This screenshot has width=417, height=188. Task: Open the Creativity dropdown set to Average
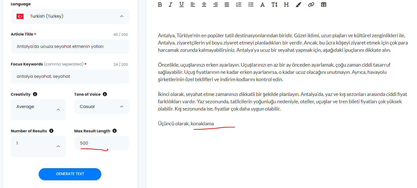click(38, 110)
